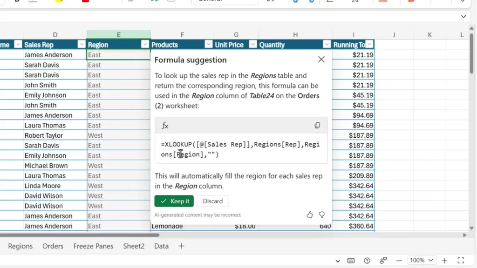Copy the suggested XLOOKUP formula
477x268 pixels.
317,125
